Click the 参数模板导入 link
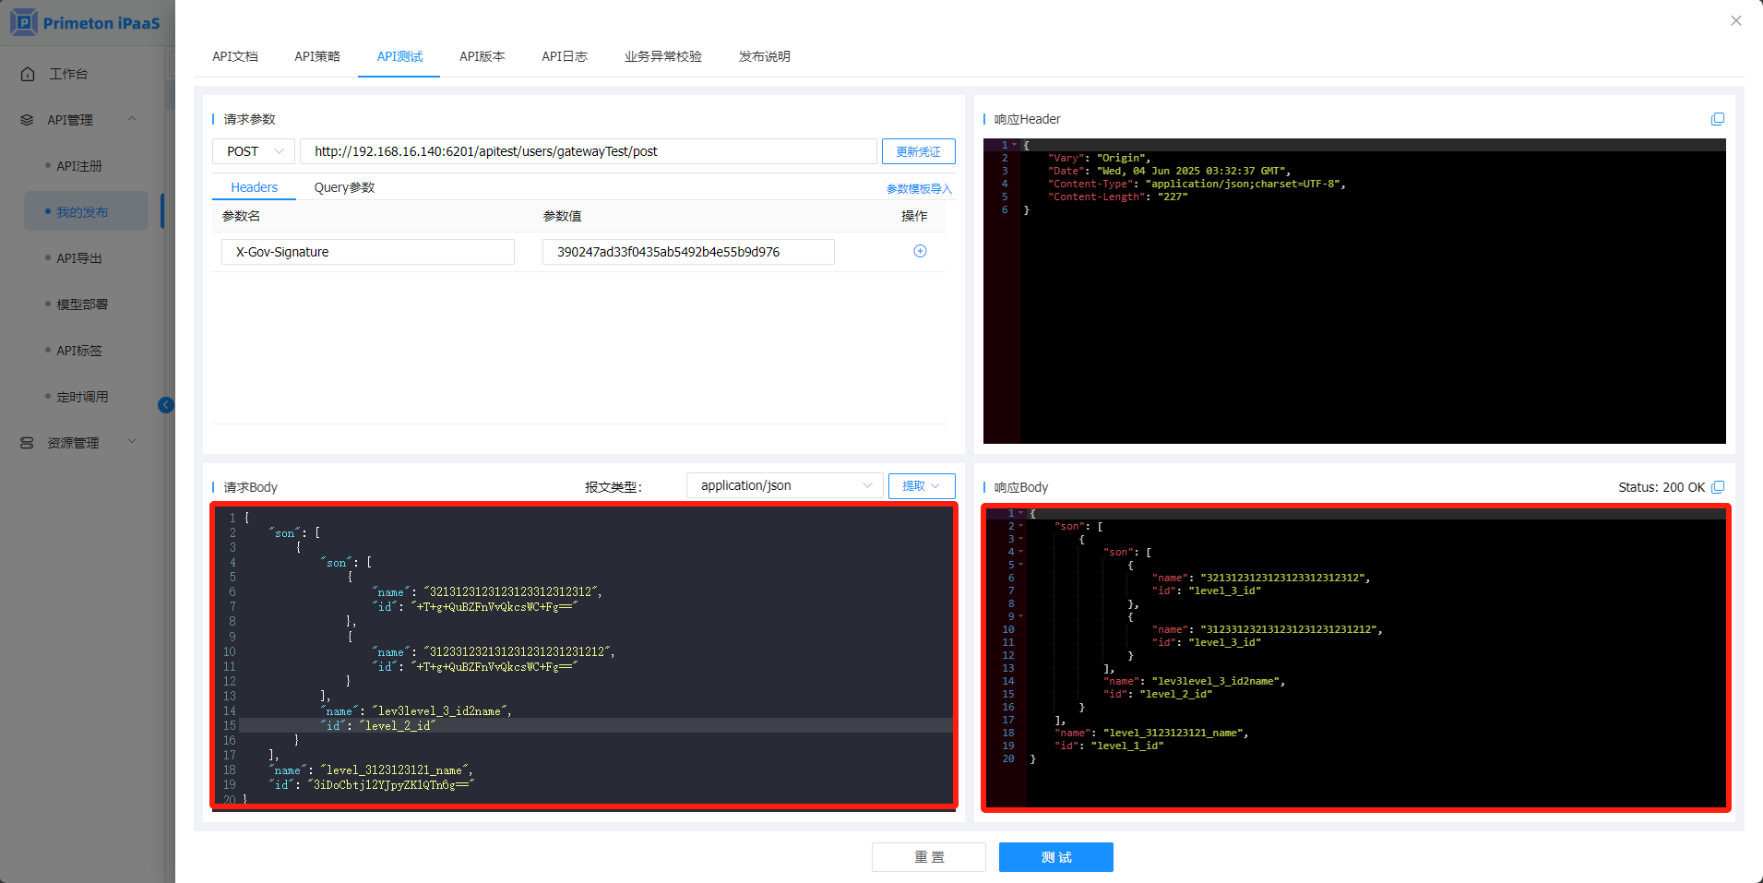Viewport: 1763px width, 883px height. point(918,189)
